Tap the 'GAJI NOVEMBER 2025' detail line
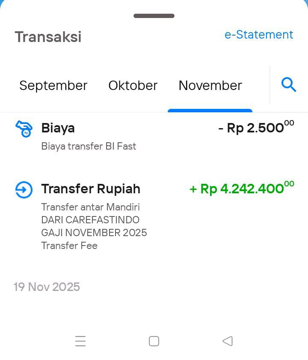 click(94, 233)
